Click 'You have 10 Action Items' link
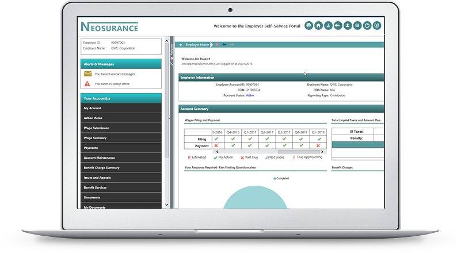This screenshot has height=253, width=461. pyautogui.click(x=112, y=84)
